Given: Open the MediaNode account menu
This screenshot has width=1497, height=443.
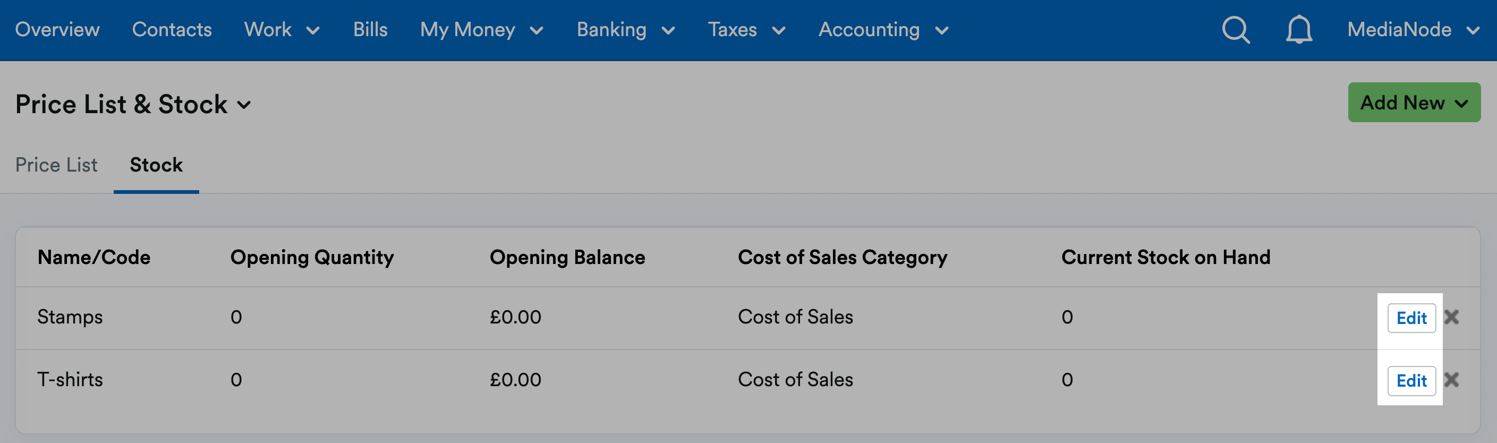Looking at the screenshot, I should pyautogui.click(x=1413, y=30).
